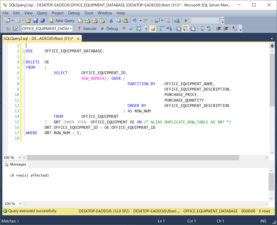Click the editor horizontal scrollbar thumb

tap(133, 158)
